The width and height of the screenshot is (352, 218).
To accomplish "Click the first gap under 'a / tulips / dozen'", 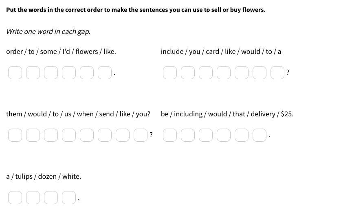I will [x=15, y=198].
